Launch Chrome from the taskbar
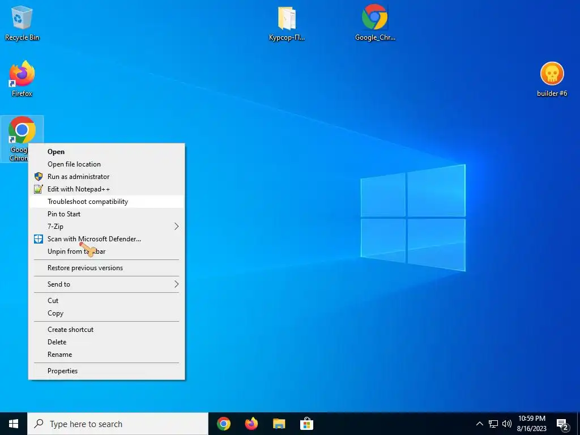 point(224,424)
